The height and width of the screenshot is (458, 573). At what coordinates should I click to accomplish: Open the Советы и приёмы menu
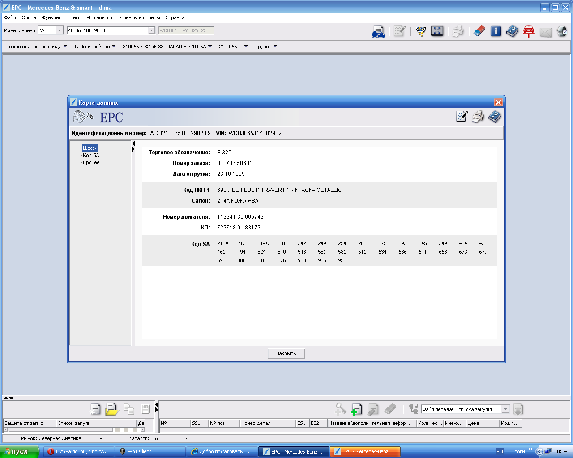tap(140, 17)
